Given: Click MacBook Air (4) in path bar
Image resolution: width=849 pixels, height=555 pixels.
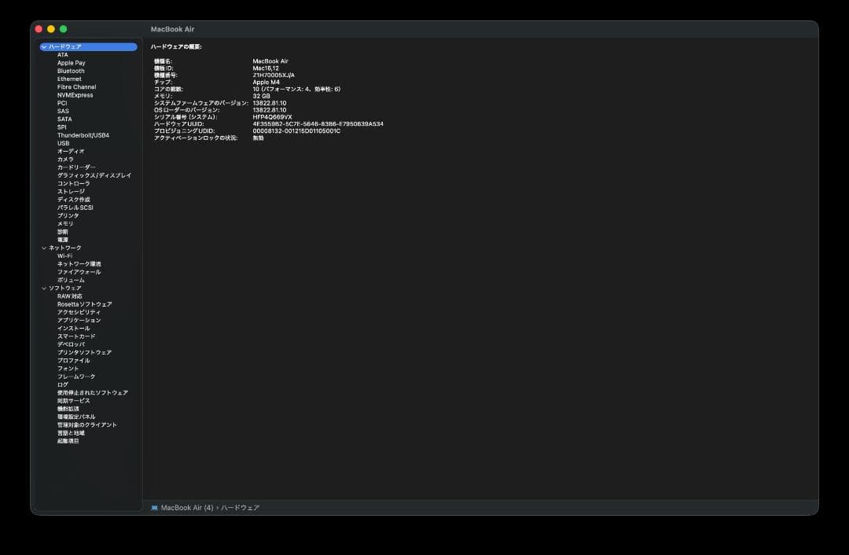Looking at the screenshot, I should point(187,508).
